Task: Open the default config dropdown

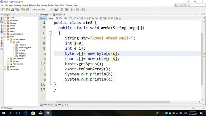Action: click(42, 9)
